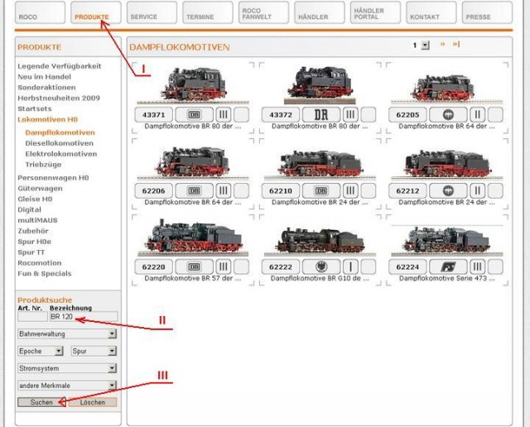The height and width of the screenshot is (427, 530).
Task: Open Güterwagen category
Action: click(x=40, y=189)
